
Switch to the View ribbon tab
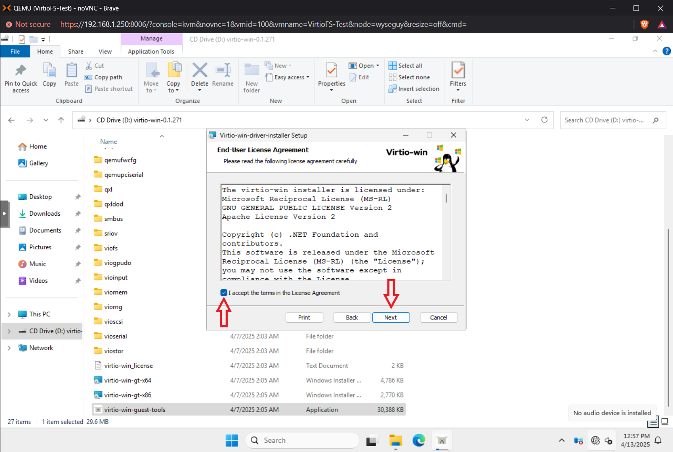pyautogui.click(x=105, y=52)
